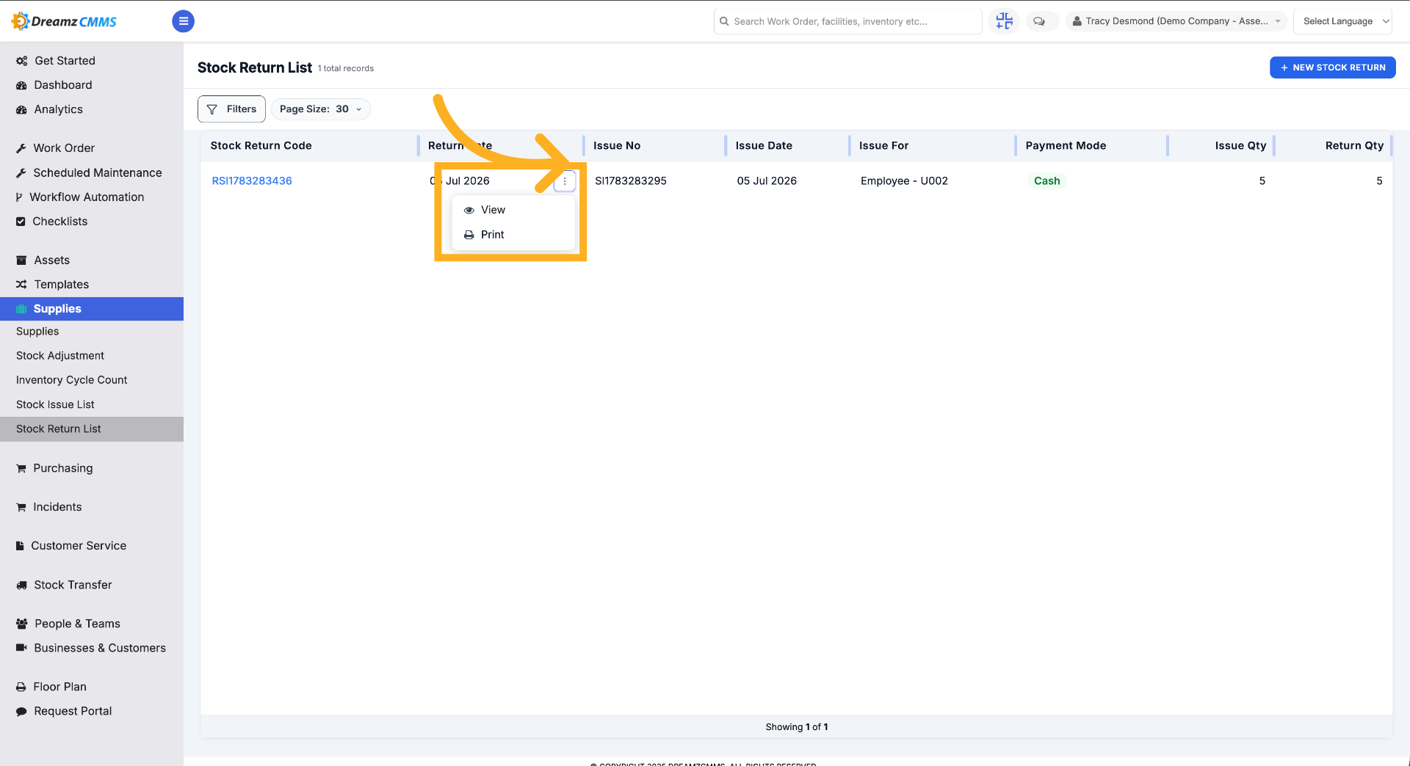Sort by Issue Qty column header
The image size is (1410, 766).
(1240, 145)
